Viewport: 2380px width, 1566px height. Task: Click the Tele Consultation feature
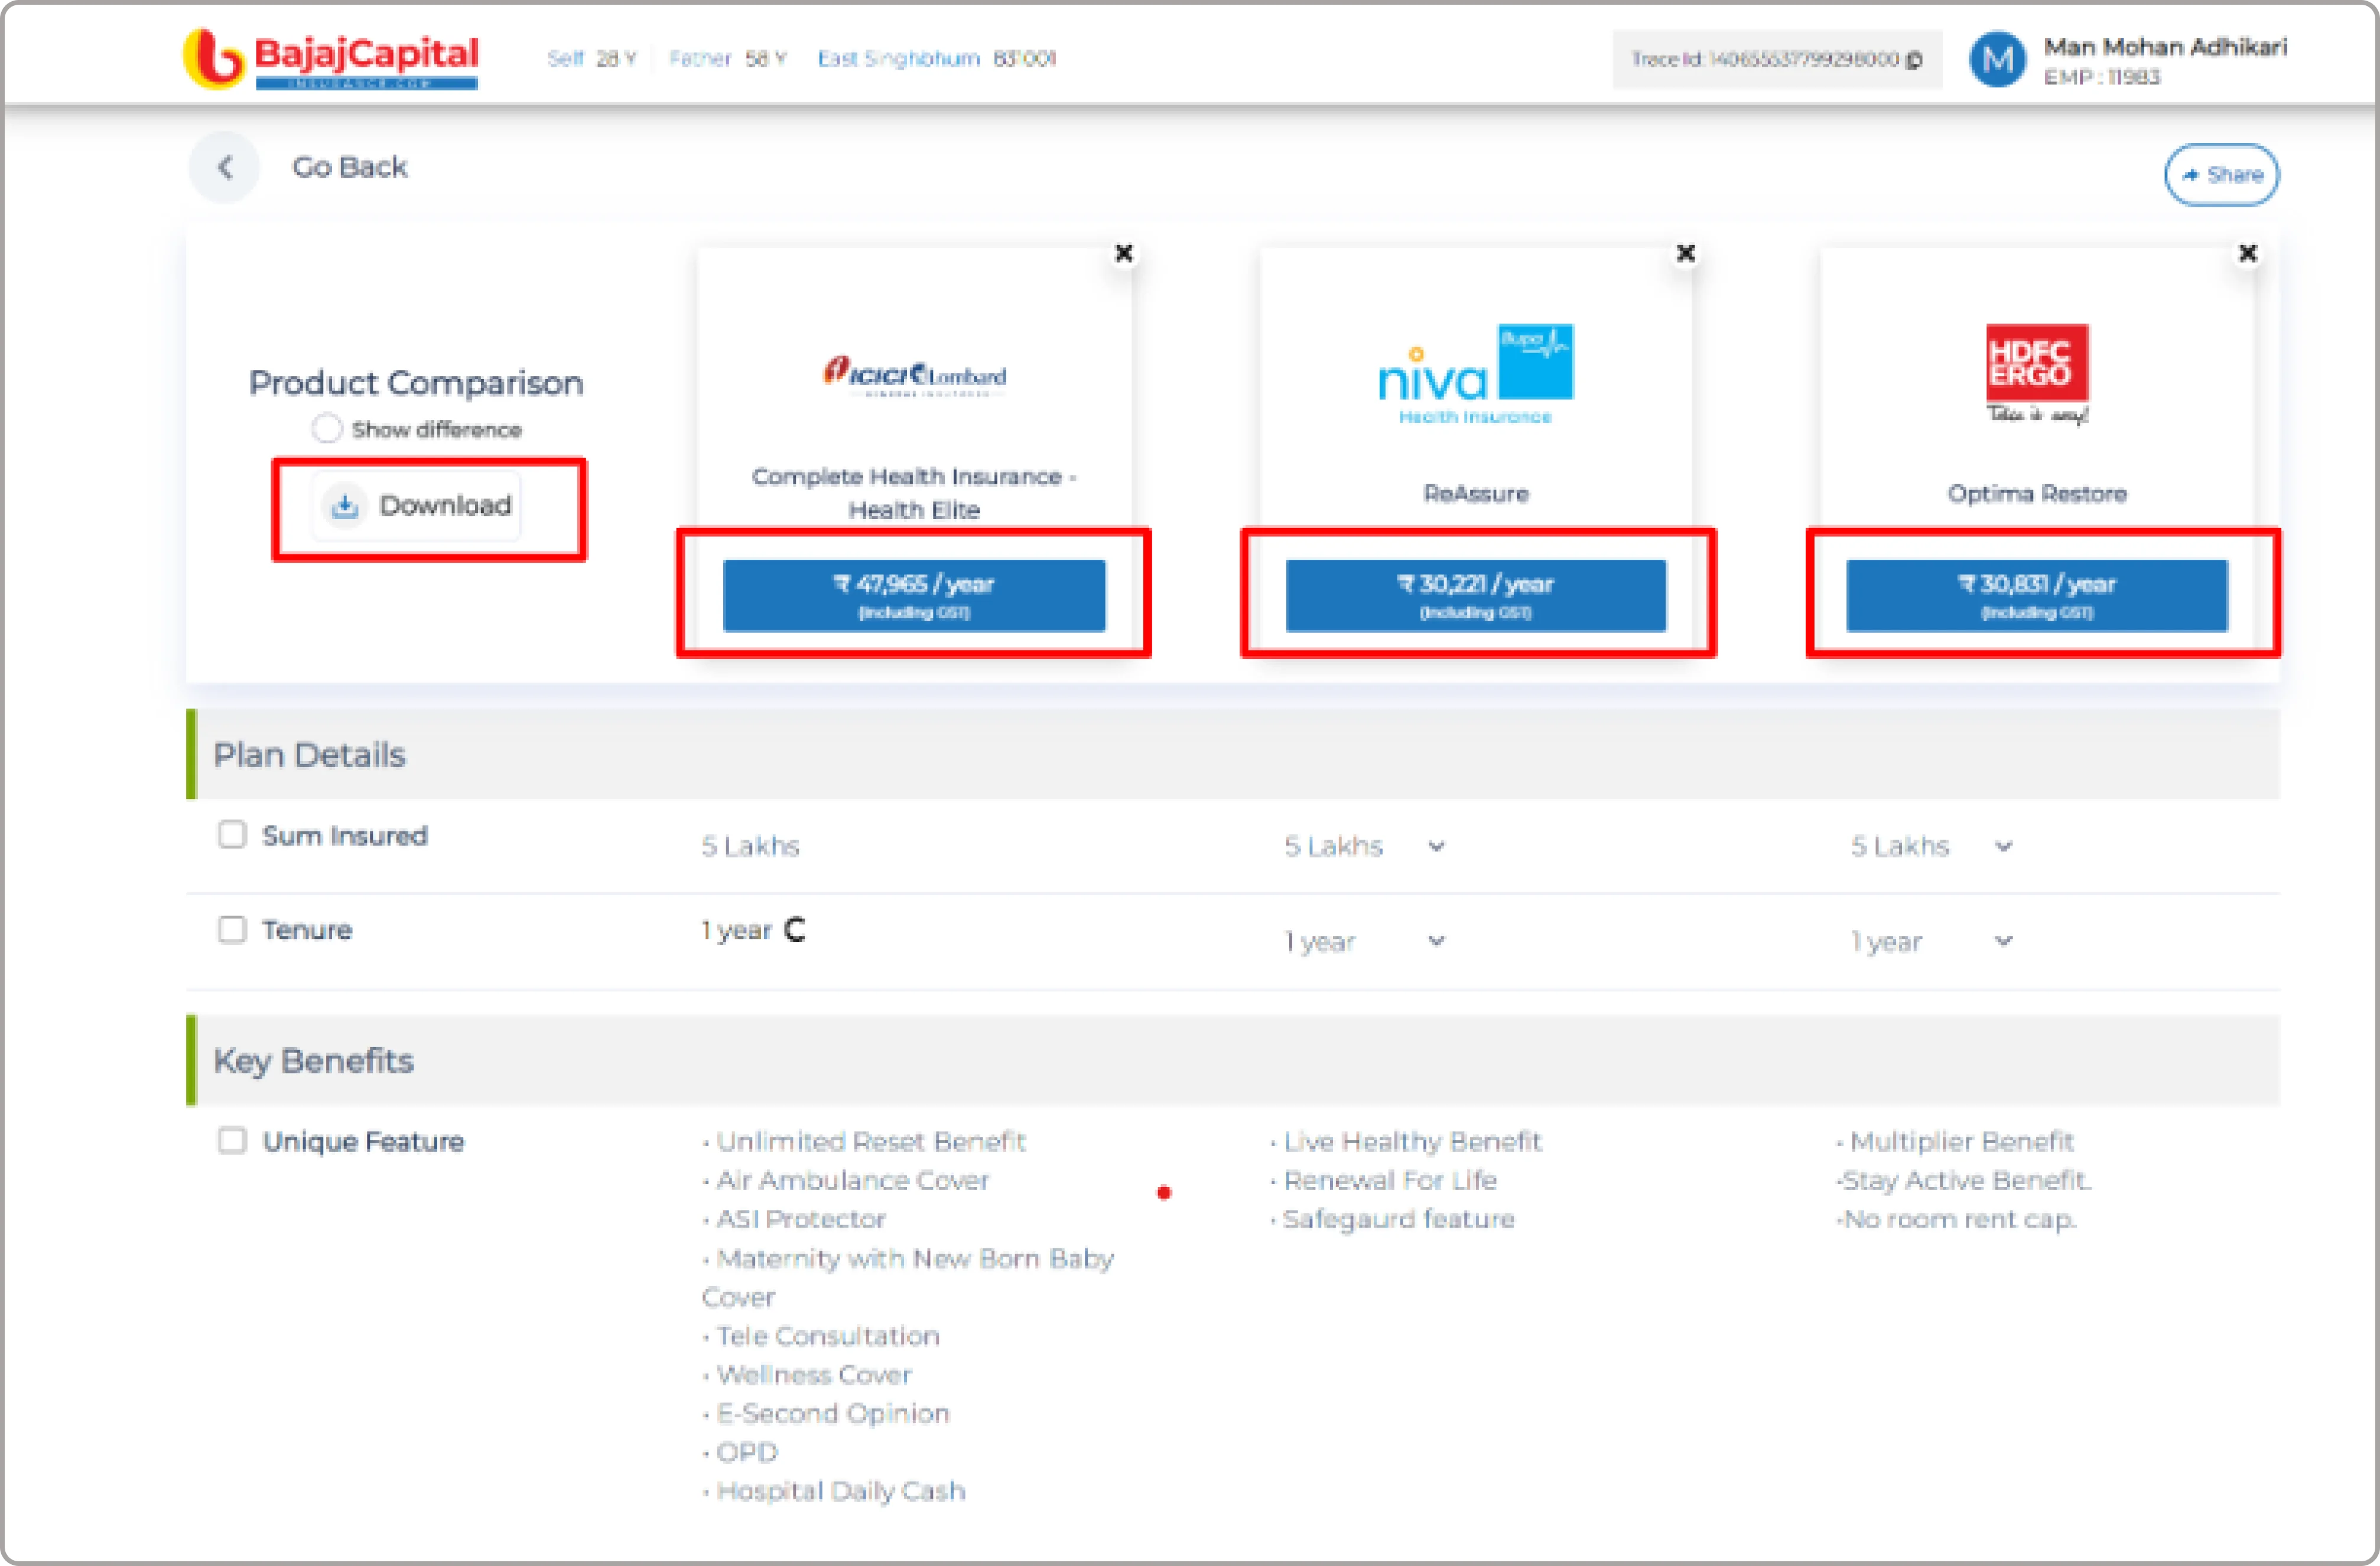828,1336
